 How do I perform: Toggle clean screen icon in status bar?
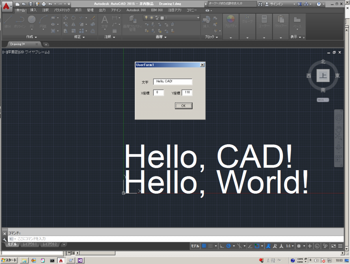334,246
